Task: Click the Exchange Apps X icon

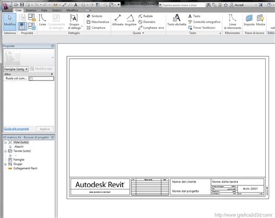Action: click(260, 5)
